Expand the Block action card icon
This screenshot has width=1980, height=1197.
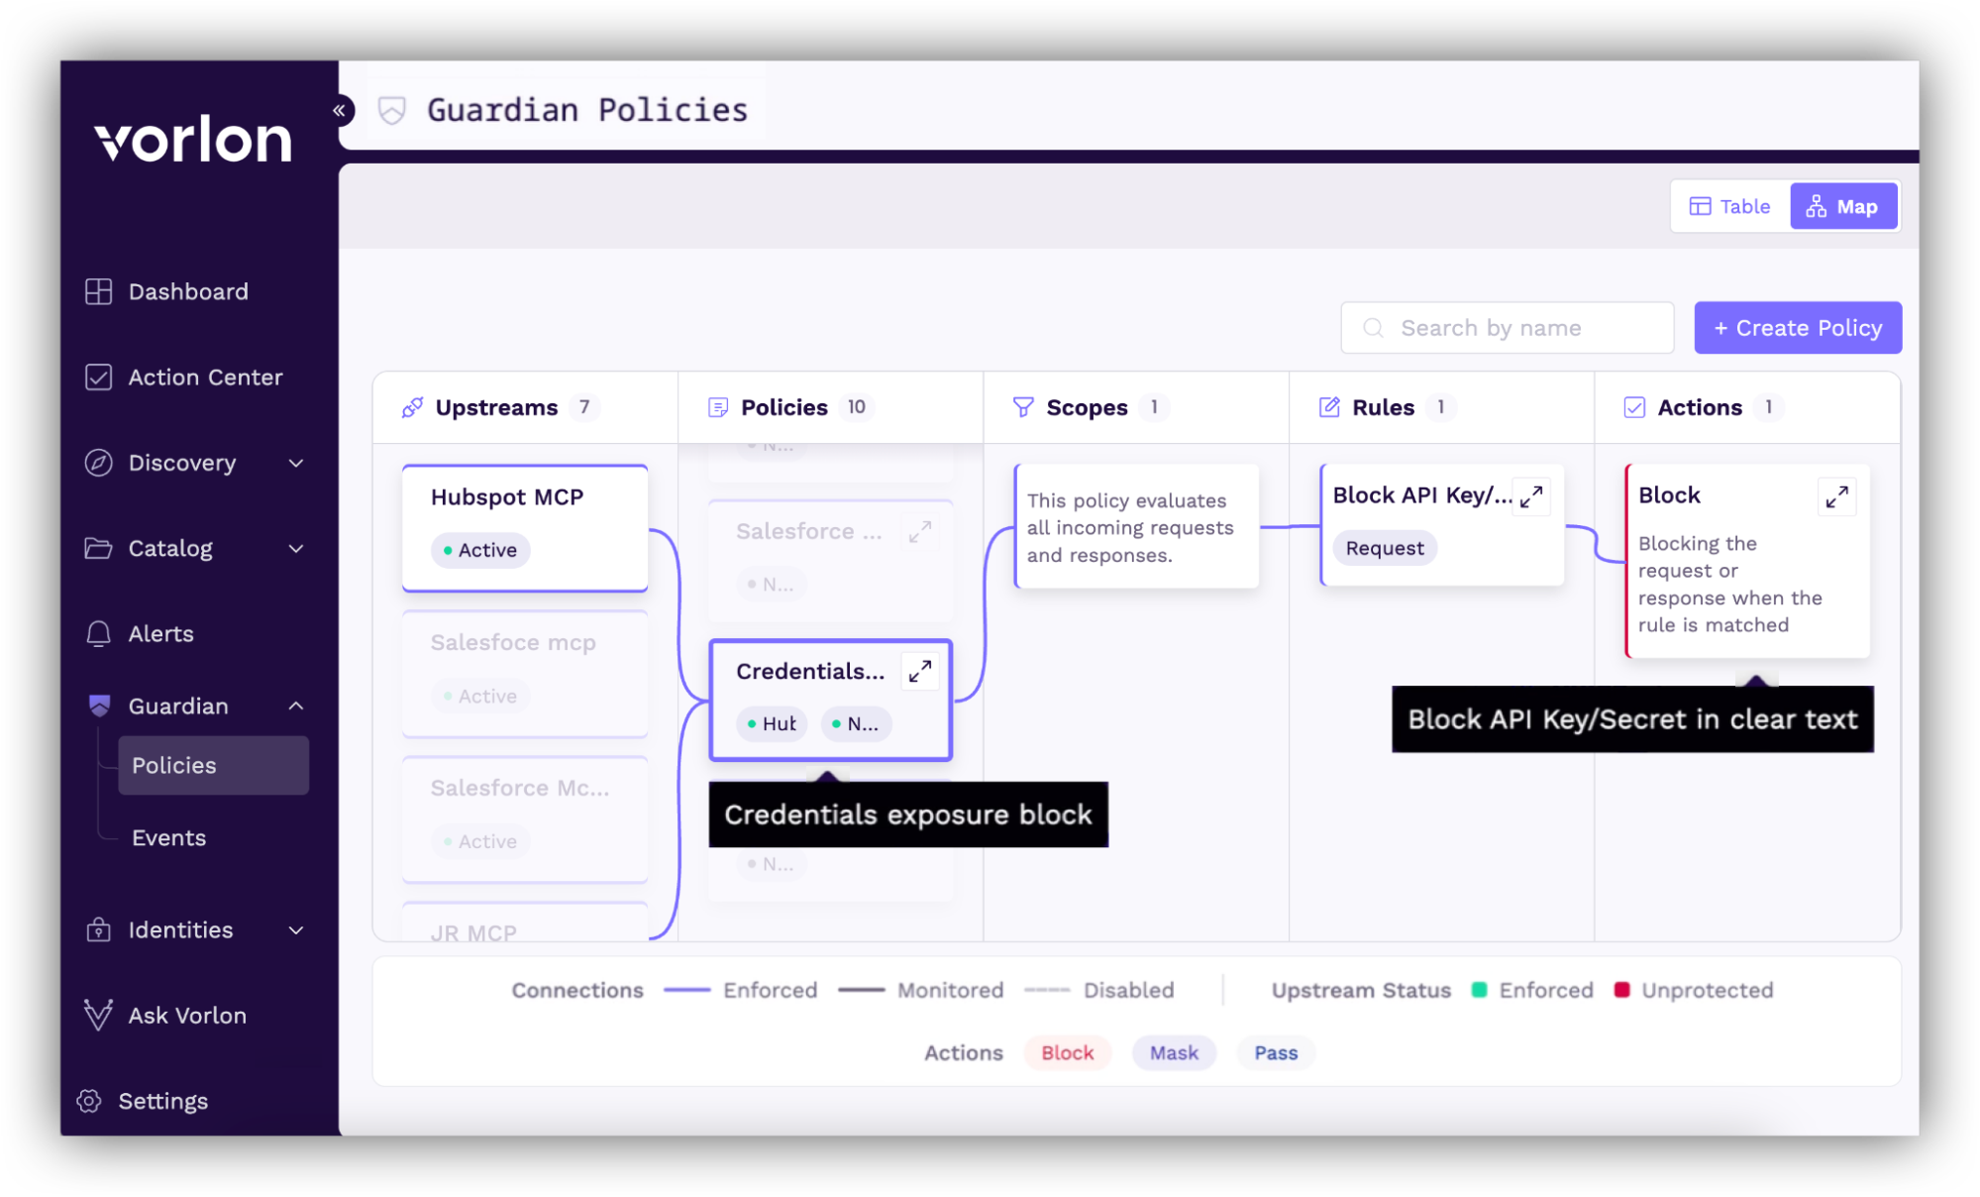click(x=1836, y=496)
